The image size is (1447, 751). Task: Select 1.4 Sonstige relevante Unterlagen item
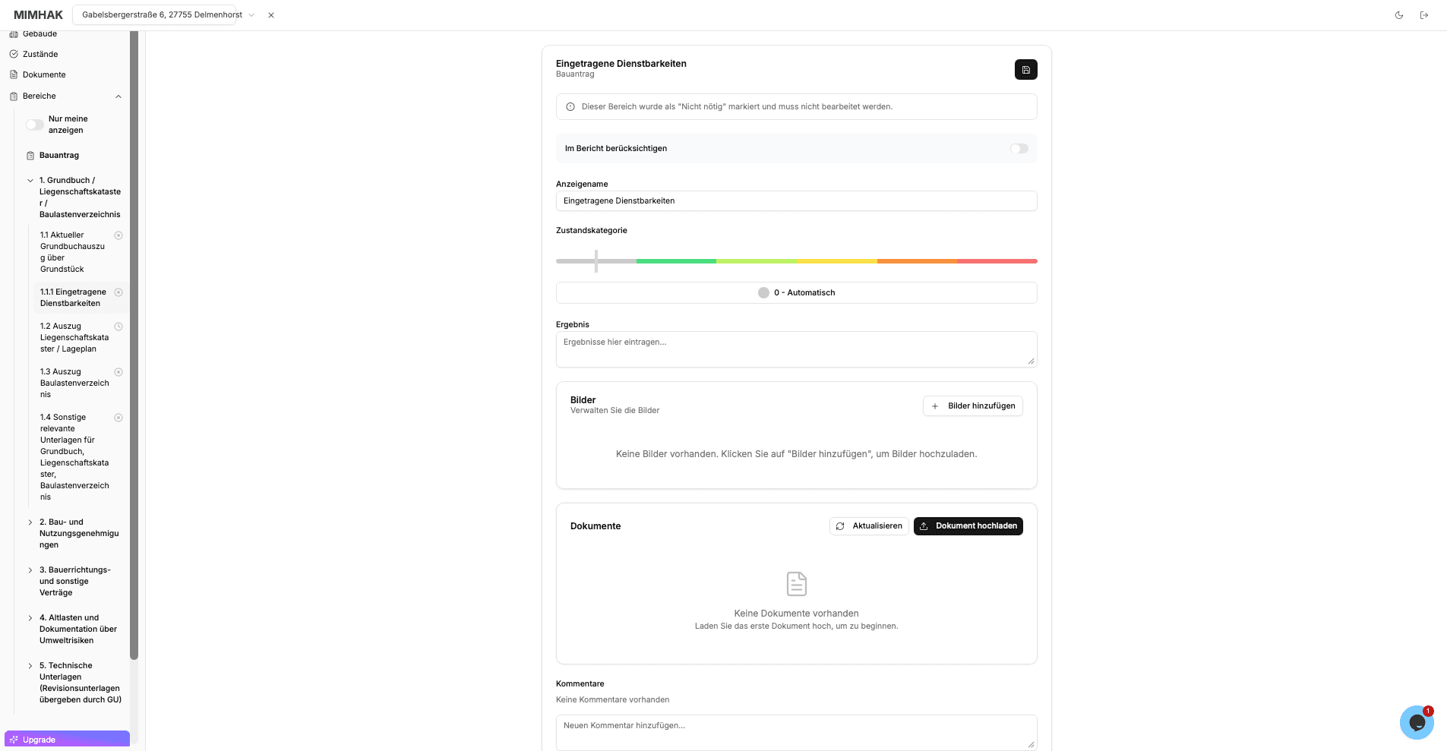coord(74,457)
